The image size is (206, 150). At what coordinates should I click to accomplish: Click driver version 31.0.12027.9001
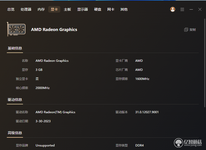tap(147, 112)
